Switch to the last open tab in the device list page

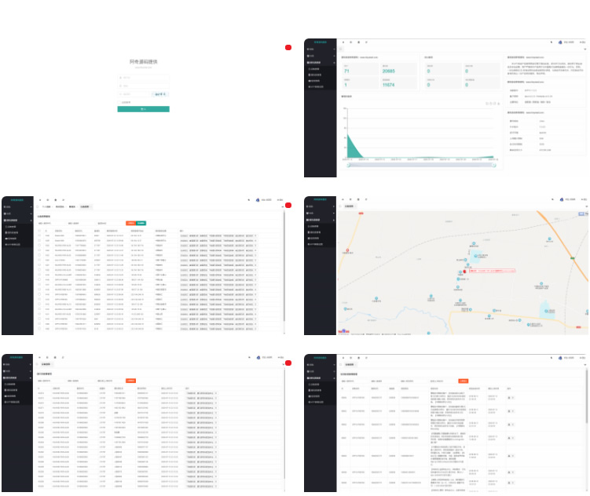85,207
